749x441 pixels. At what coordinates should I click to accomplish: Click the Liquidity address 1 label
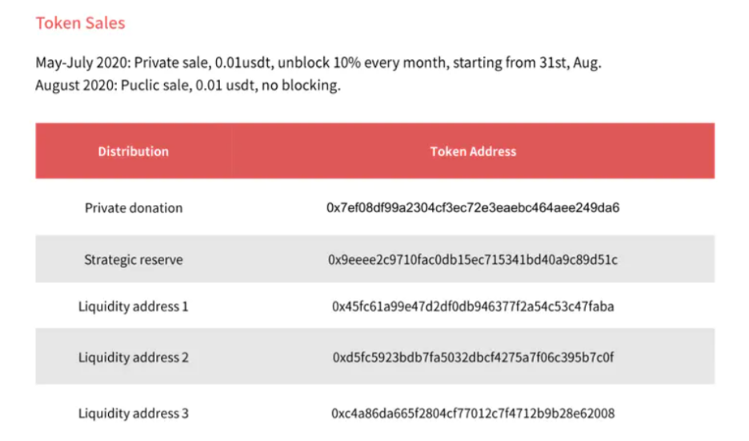pyautogui.click(x=134, y=307)
